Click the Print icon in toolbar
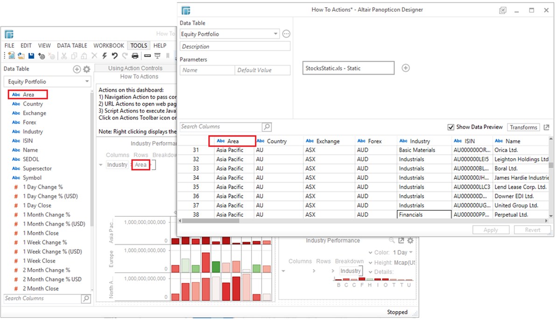 (135, 56)
